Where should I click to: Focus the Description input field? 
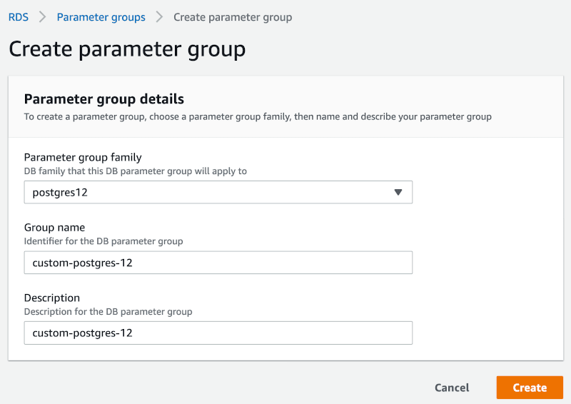click(x=218, y=333)
